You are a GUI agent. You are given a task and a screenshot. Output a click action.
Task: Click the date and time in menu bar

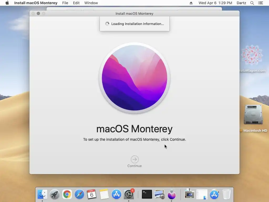215,3
